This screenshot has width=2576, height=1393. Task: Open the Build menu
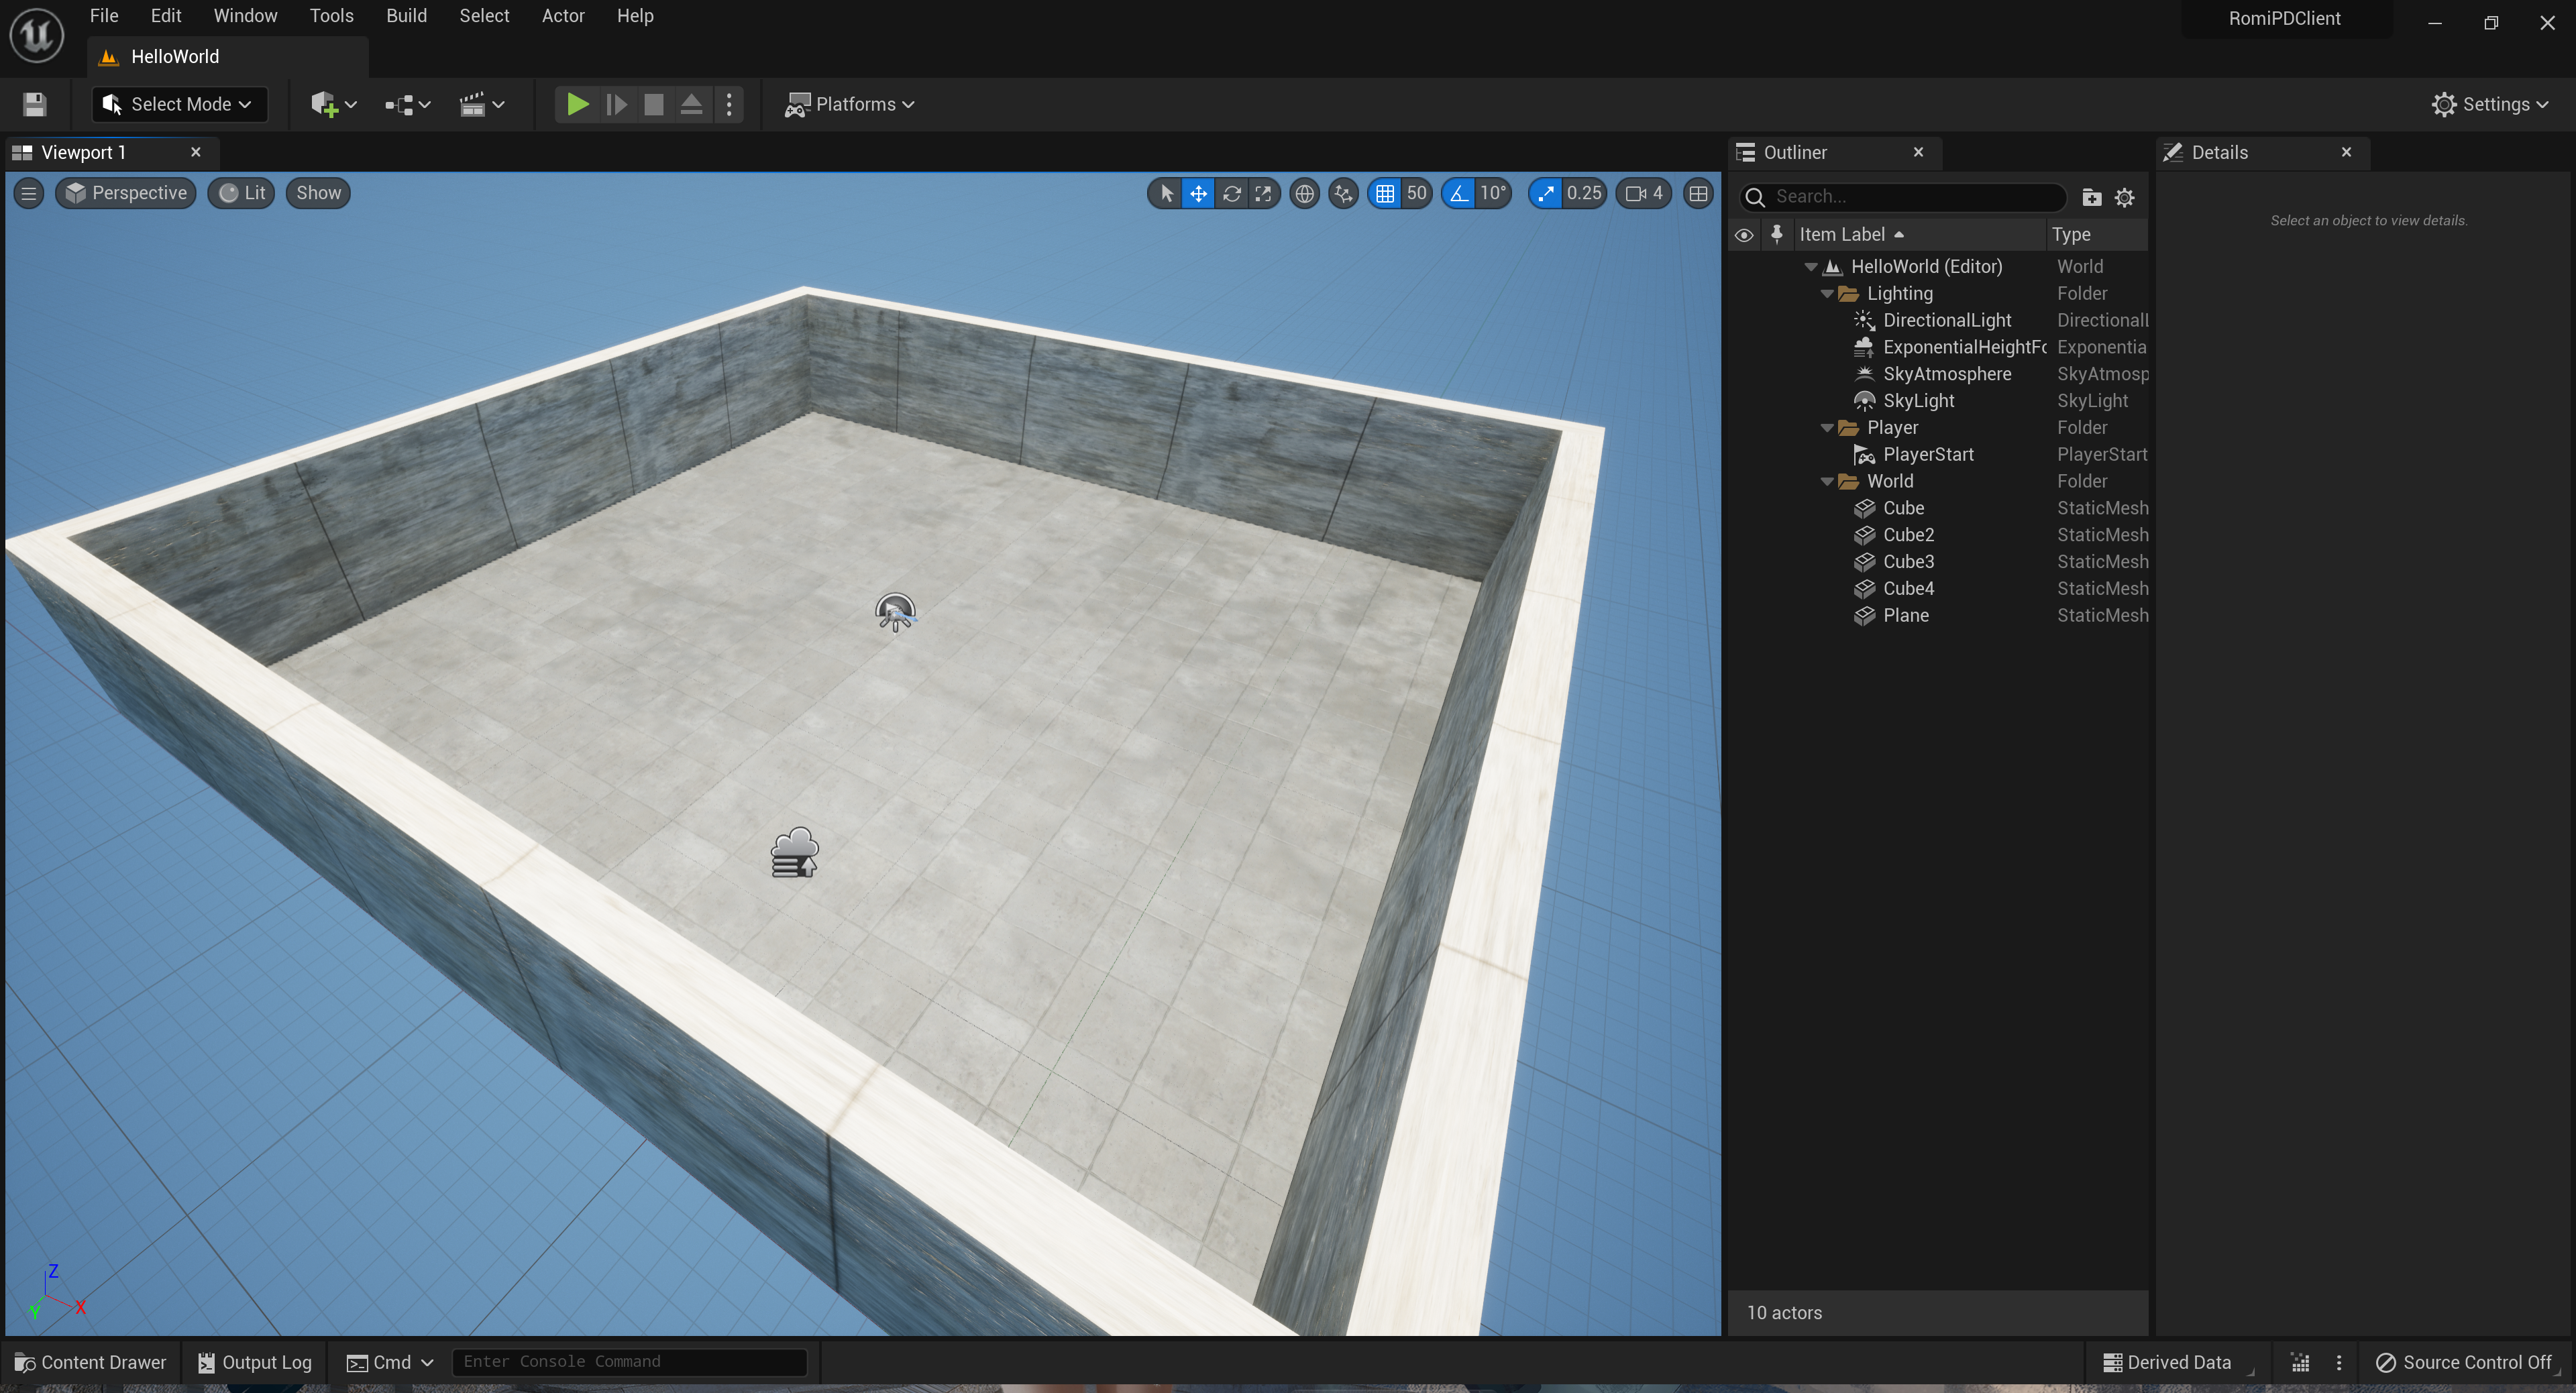coord(406,16)
